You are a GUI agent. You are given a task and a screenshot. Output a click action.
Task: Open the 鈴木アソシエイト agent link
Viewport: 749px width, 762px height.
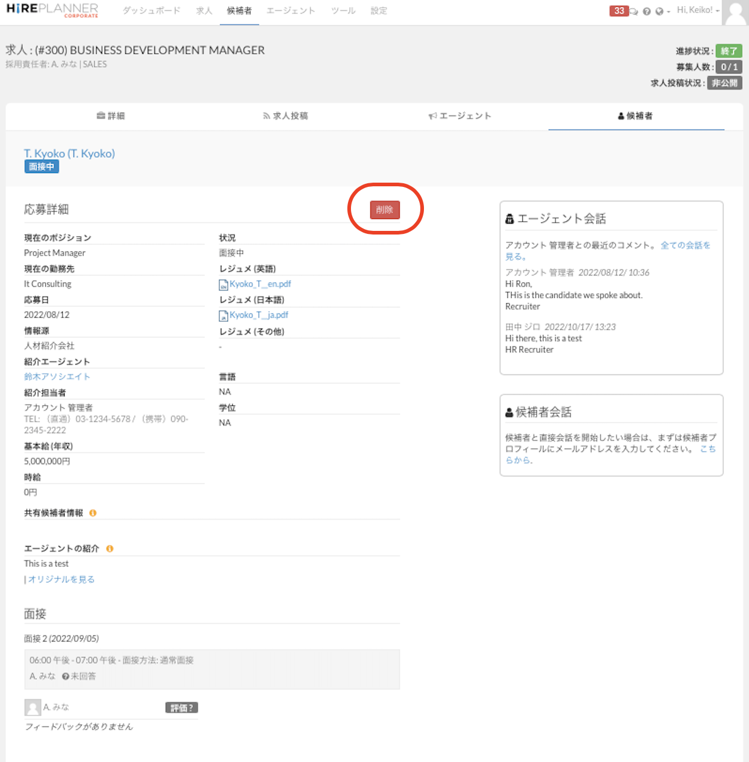pos(57,377)
